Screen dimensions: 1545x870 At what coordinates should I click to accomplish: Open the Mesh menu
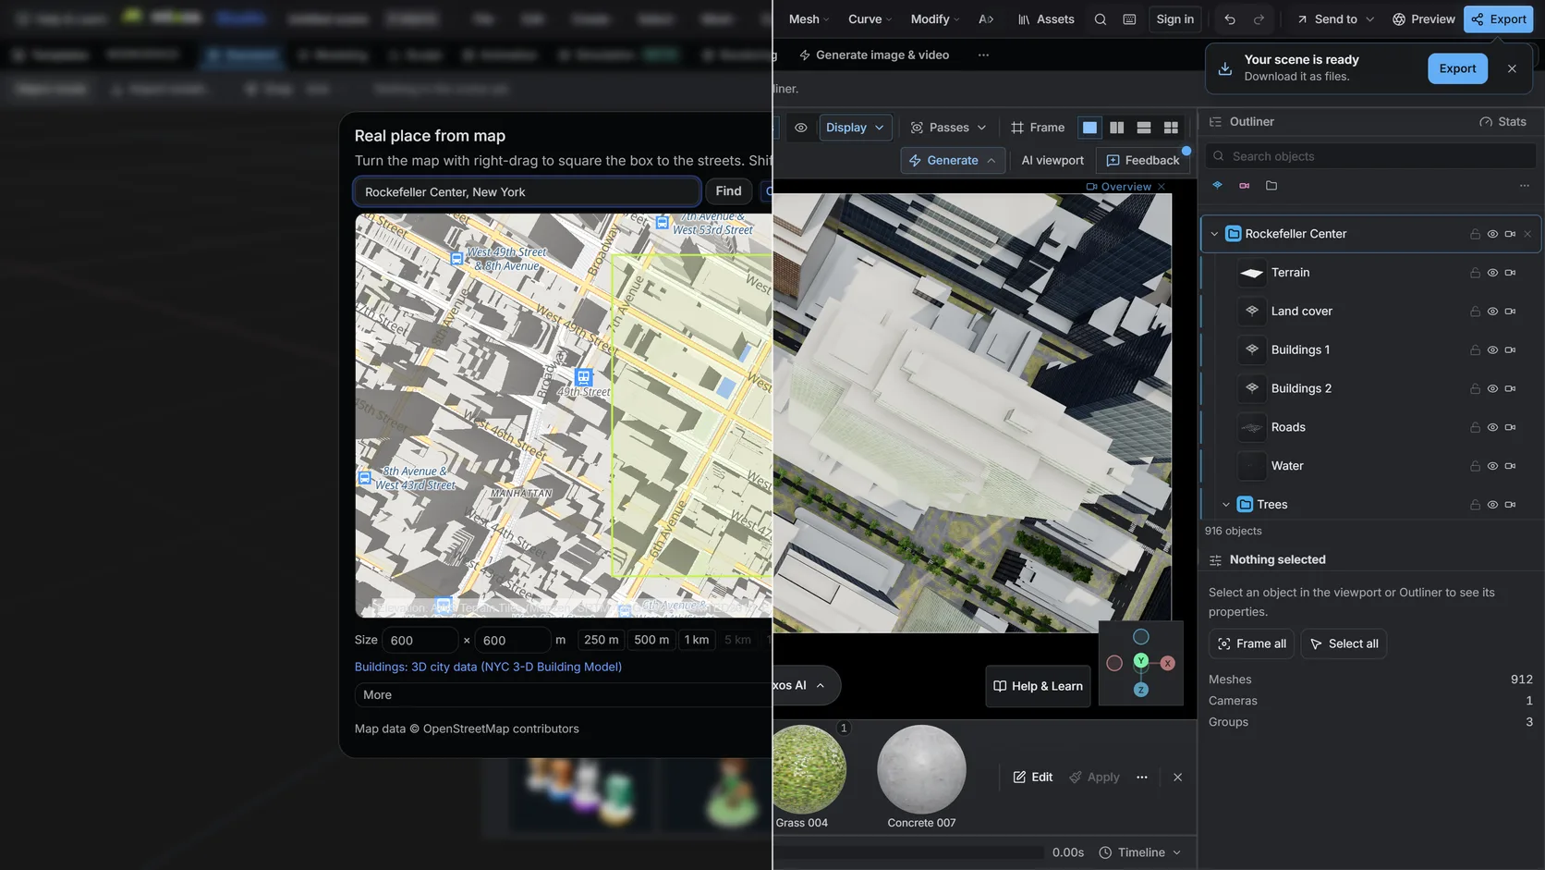point(809,19)
